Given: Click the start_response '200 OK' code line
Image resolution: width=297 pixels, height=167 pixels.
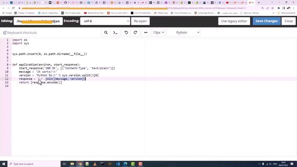Looking at the screenshot, I should [67, 68].
